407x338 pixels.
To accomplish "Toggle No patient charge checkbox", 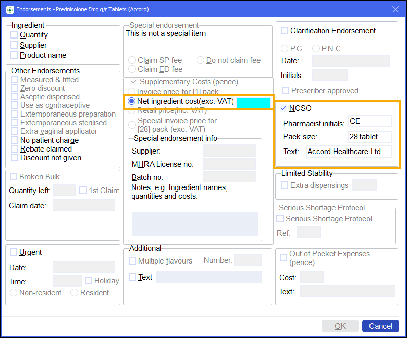I will [x=14, y=140].
